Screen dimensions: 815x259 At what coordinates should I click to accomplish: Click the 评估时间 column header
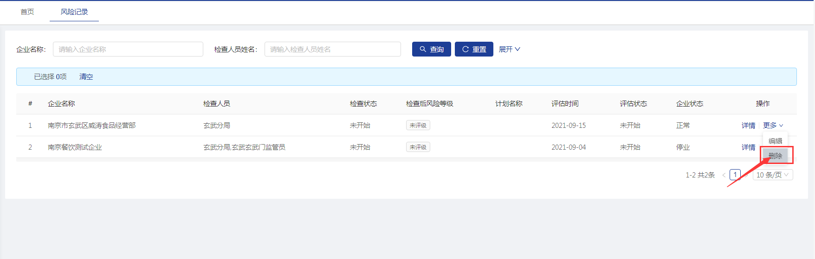point(565,103)
